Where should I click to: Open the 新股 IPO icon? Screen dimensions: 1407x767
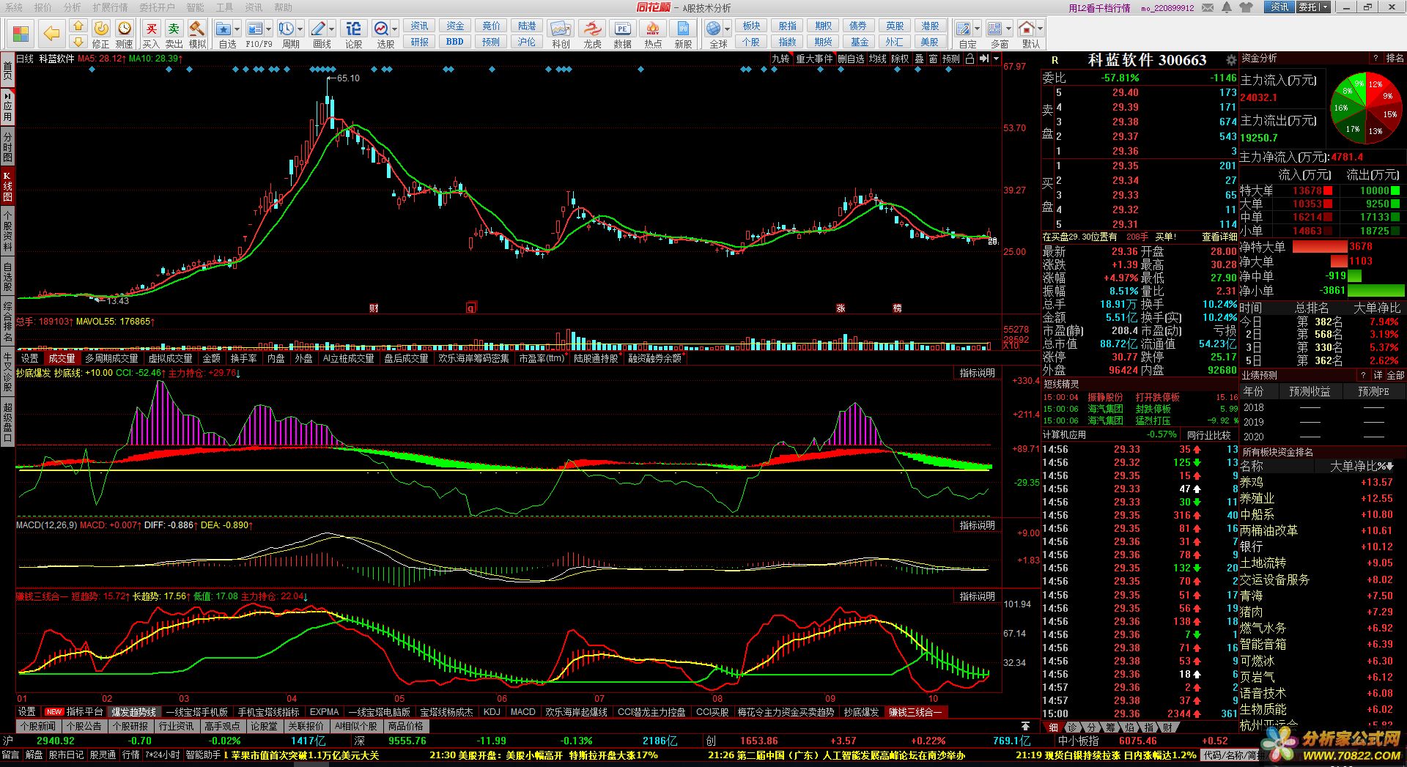pos(683,29)
